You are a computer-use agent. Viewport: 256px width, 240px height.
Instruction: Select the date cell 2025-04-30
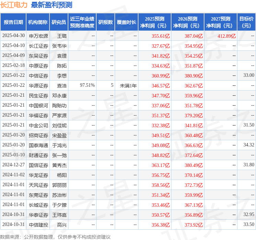pos(13,36)
